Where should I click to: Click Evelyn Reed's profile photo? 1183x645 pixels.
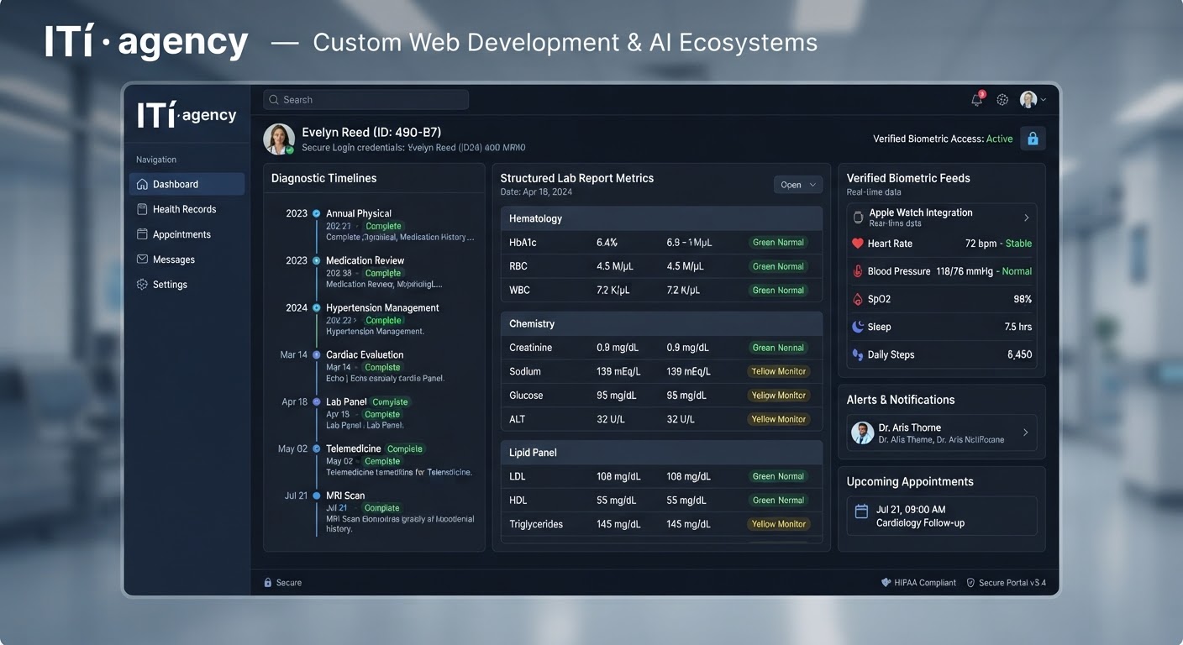pos(279,139)
